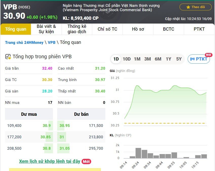The width and height of the screenshot is (215, 171).
Task: Switch to the PTKT tab in navigation
Action: (x=199, y=29)
